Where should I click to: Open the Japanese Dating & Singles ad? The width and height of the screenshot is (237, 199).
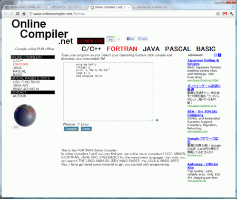[x=203, y=62]
